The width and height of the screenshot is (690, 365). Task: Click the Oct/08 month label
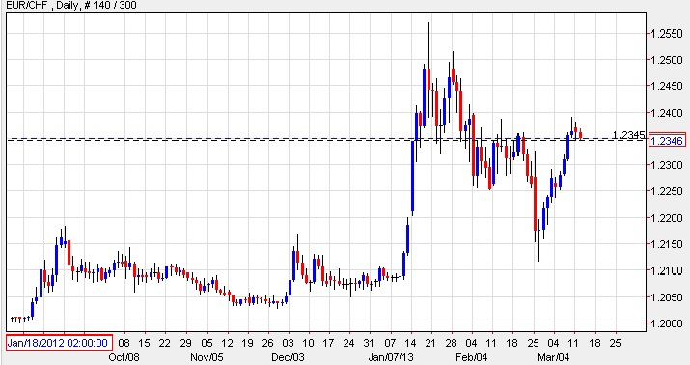pyautogui.click(x=124, y=357)
